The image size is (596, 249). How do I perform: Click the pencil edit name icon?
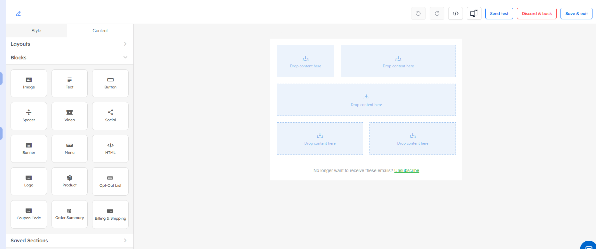18,13
